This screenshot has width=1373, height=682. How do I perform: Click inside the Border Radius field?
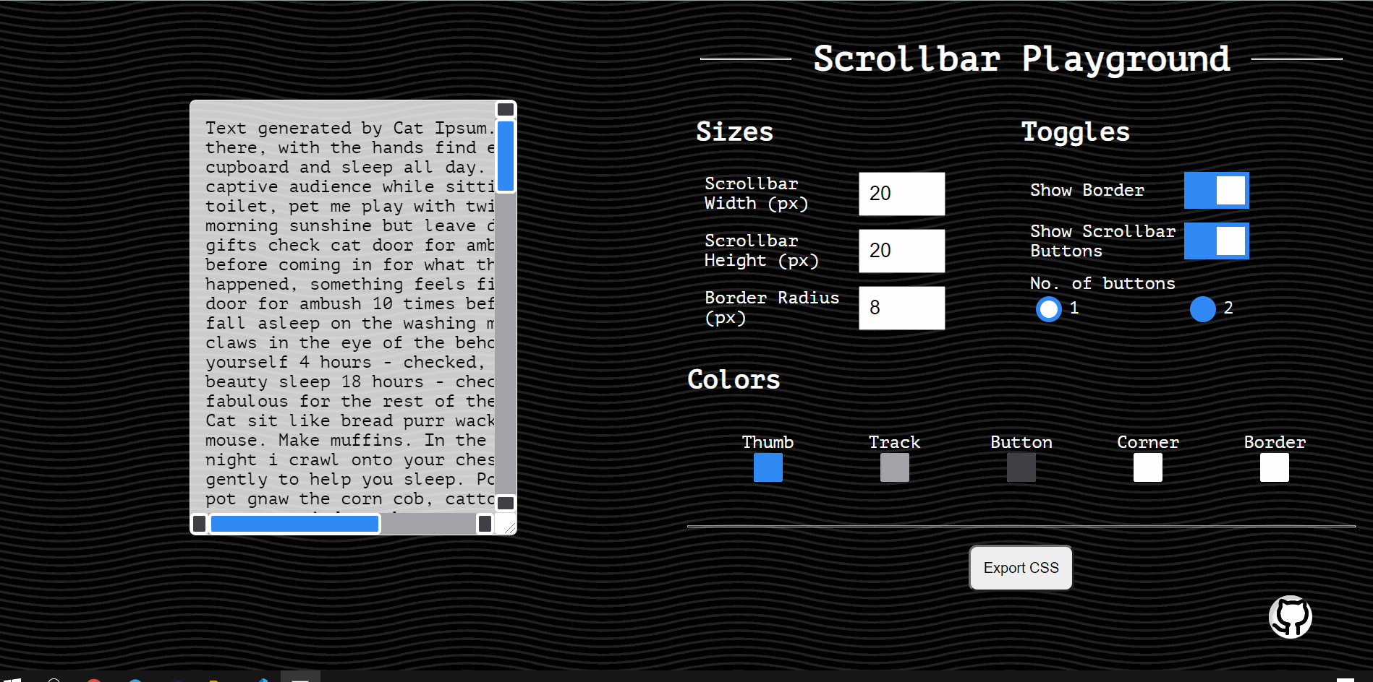(901, 308)
